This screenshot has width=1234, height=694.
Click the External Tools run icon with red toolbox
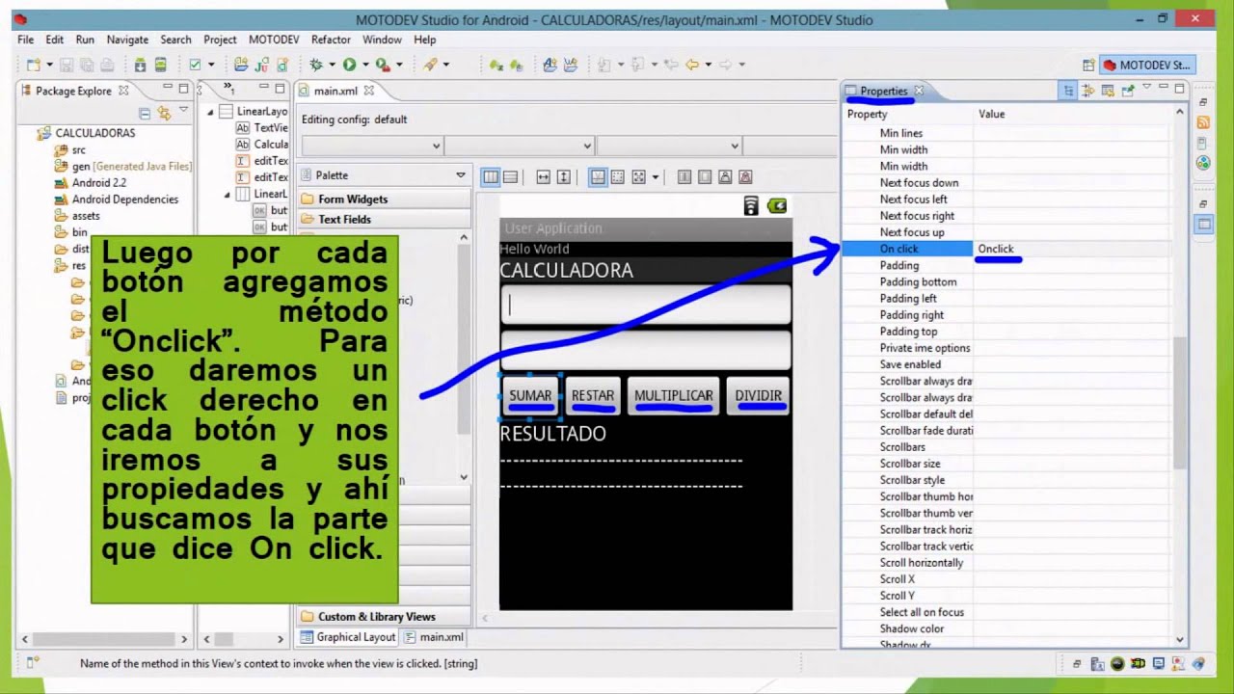(383, 65)
